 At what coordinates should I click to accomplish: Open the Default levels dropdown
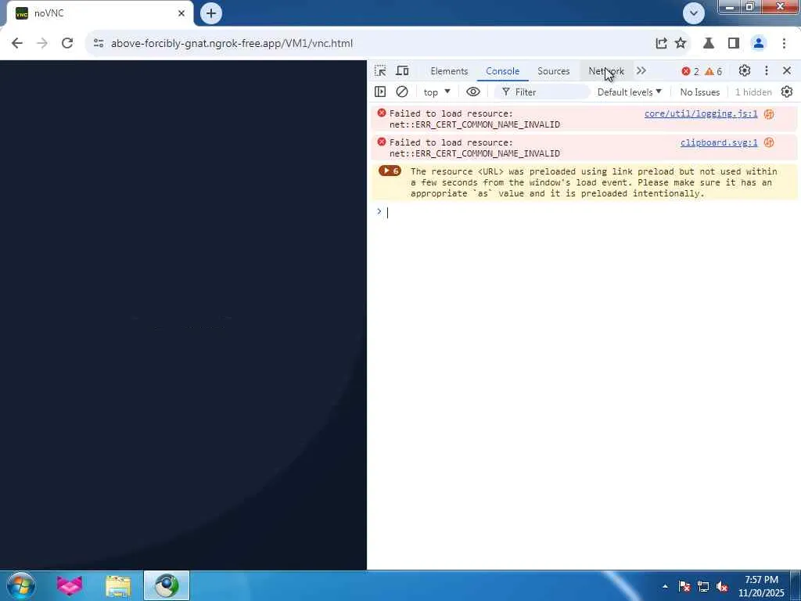pyautogui.click(x=630, y=92)
